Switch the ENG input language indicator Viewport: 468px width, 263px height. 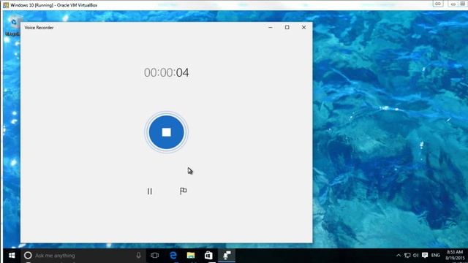pyautogui.click(x=436, y=256)
